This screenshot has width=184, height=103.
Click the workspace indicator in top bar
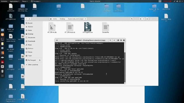pos(160,1)
